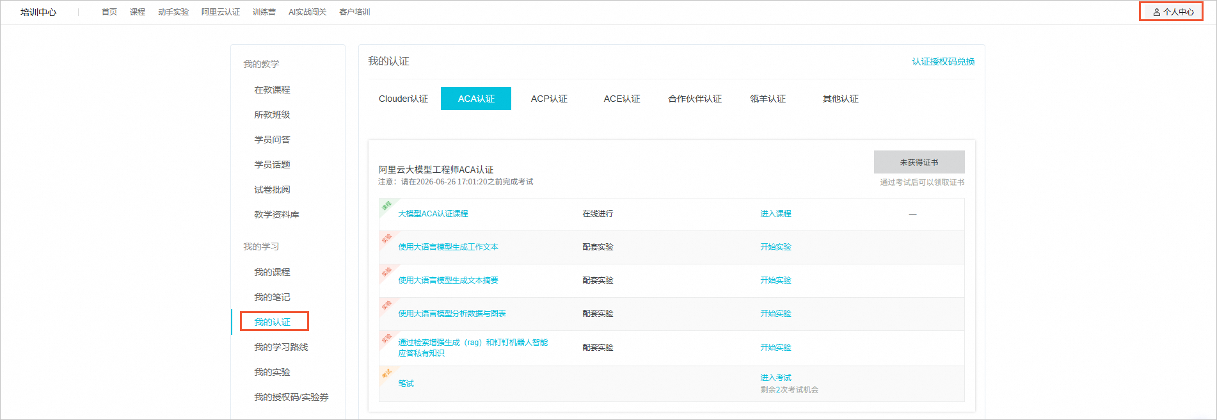1217x420 pixels.
Task: Open 客户培训 in top navigation
Action: coord(354,12)
